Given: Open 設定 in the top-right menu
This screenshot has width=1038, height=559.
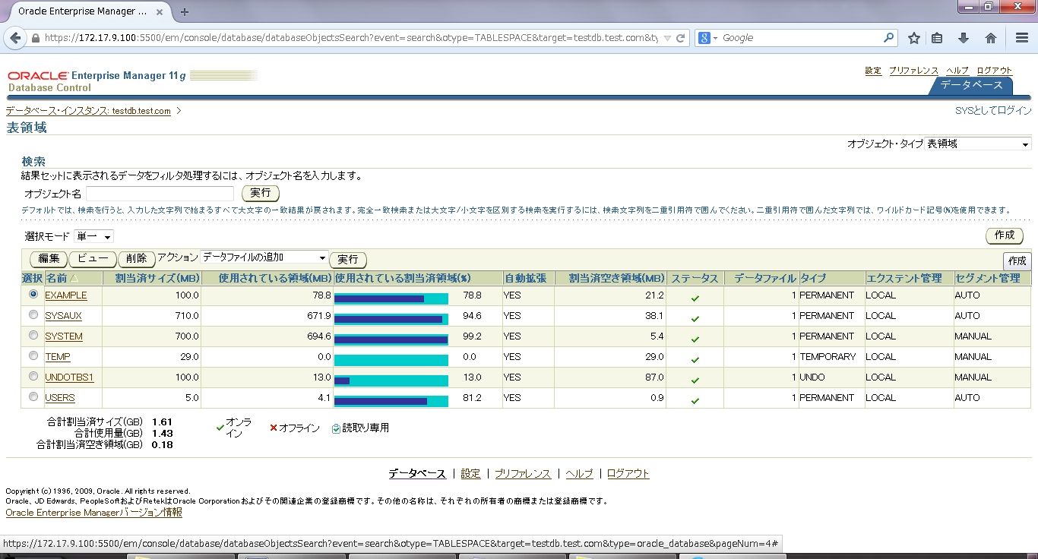Looking at the screenshot, I should [873, 71].
